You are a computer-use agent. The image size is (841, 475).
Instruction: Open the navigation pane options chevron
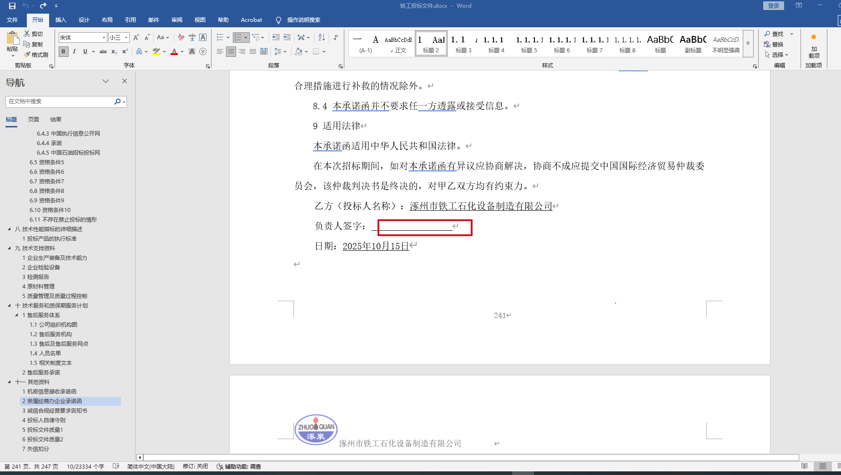[x=106, y=81]
